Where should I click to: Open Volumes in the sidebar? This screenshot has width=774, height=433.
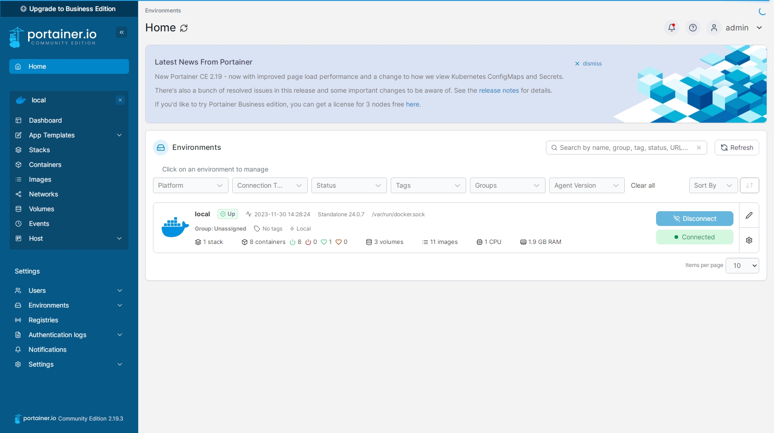[x=69, y=209]
